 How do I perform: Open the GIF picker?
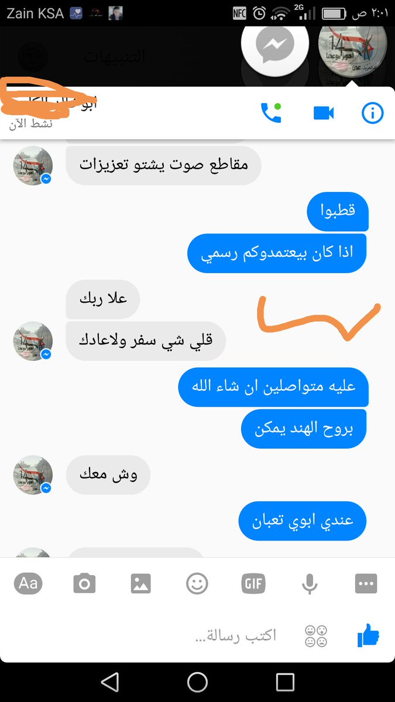coord(253,583)
